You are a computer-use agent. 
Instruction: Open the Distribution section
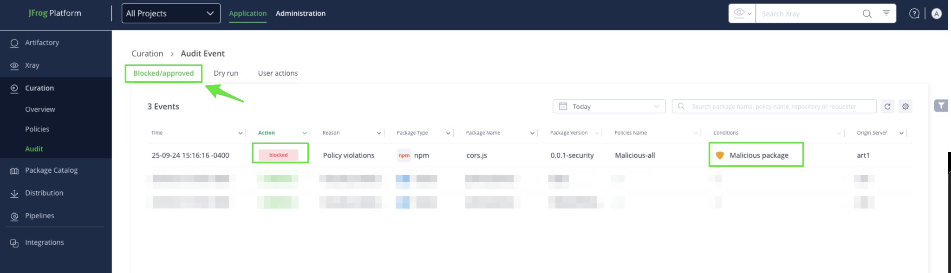[44, 193]
